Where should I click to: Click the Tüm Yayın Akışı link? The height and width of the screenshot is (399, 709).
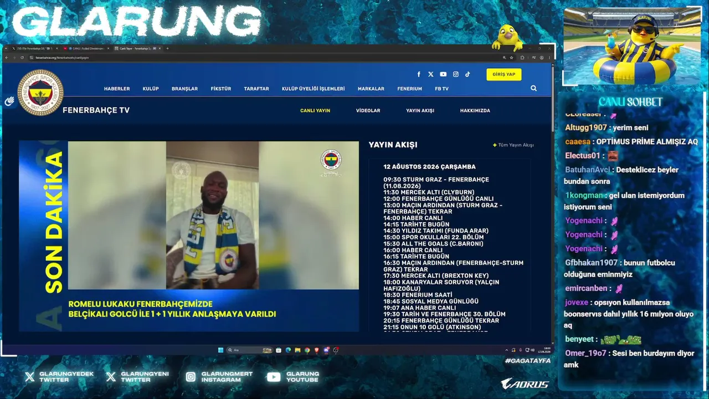click(x=513, y=145)
